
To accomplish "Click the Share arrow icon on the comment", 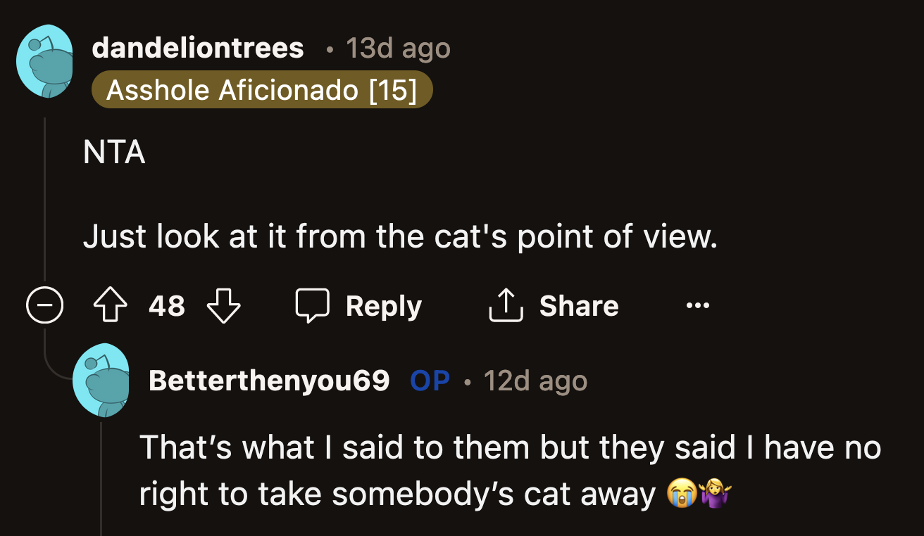I will (x=504, y=305).
